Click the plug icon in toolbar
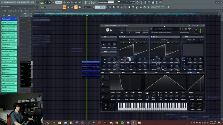 (133, 7)
